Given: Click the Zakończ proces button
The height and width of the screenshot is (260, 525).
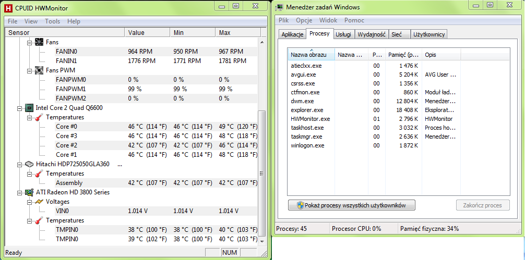Looking at the screenshot, I should [x=483, y=205].
